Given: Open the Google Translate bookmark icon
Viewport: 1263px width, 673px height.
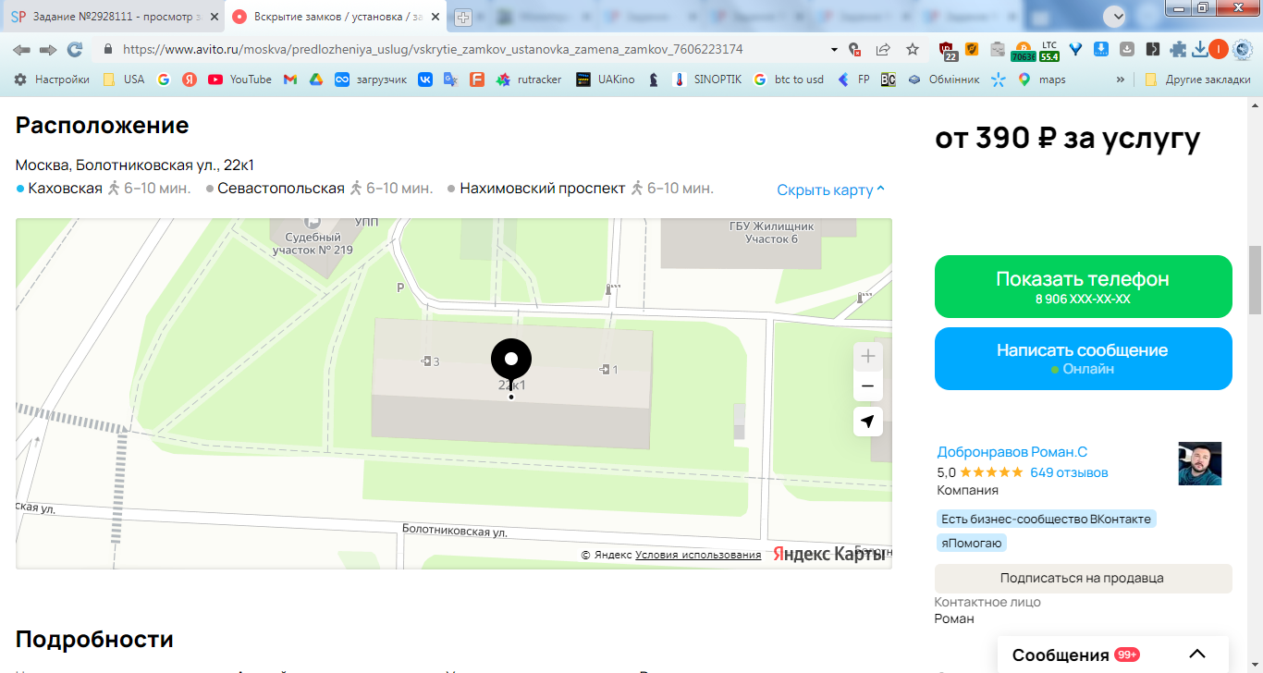Looking at the screenshot, I should click(x=450, y=80).
